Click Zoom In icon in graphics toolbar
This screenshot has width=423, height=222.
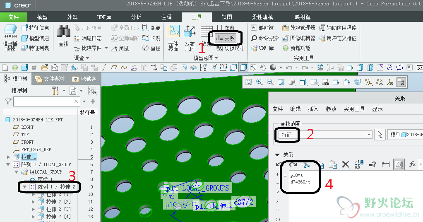pos(260,82)
